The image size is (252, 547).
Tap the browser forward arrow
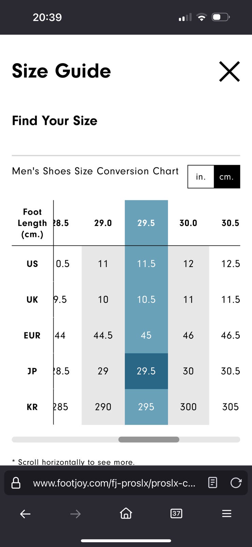click(75, 513)
